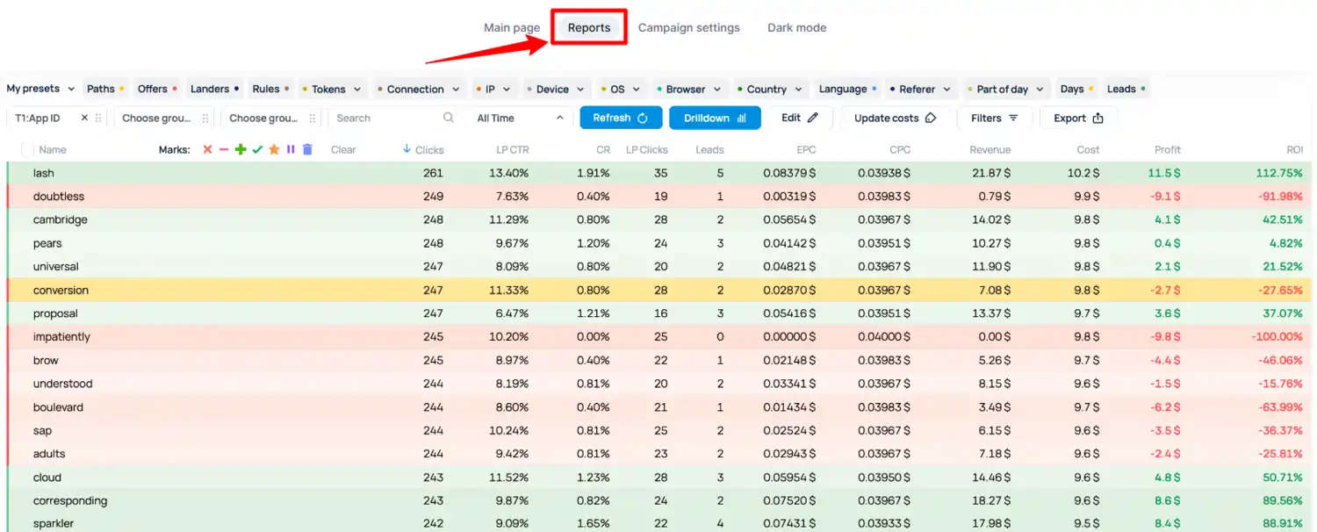Click the -100.00% ROI value
This screenshot has width=1317, height=532.
pos(1277,337)
